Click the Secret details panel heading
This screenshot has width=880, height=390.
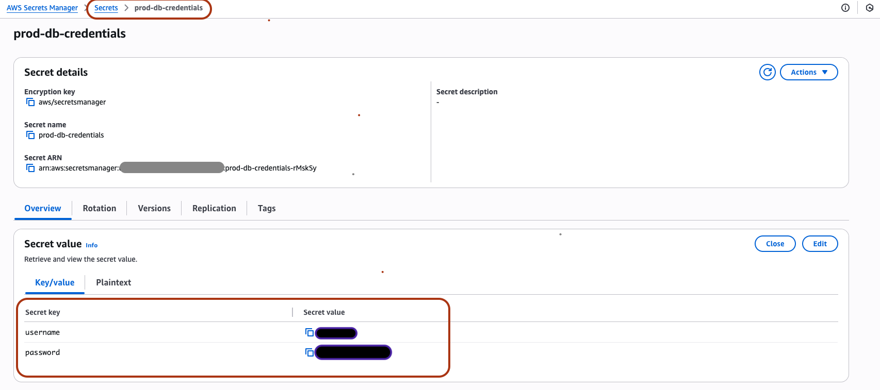click(56, 72)
